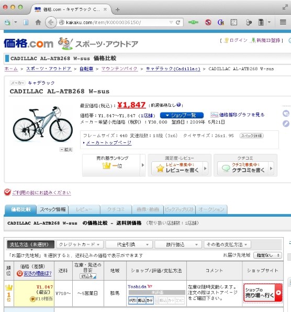
Task: Open the URL history dropdown arrow
Action: click(x=171, y=23)
